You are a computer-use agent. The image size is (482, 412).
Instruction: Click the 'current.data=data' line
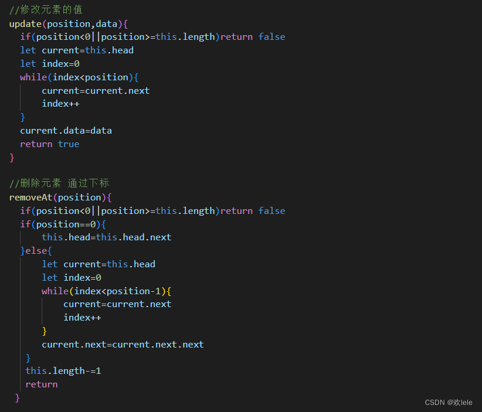pos(66,131)
